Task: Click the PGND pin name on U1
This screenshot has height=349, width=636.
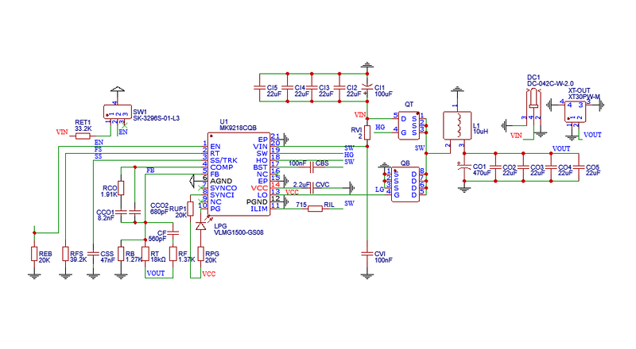Action: [x=257, y=201]
